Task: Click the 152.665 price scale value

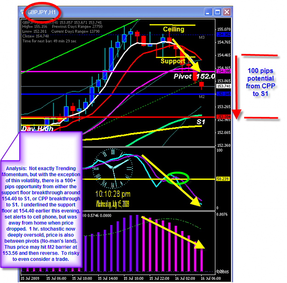Action: 224,133
